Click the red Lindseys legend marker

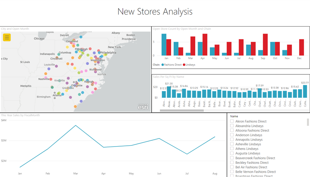tap(184, 65)
